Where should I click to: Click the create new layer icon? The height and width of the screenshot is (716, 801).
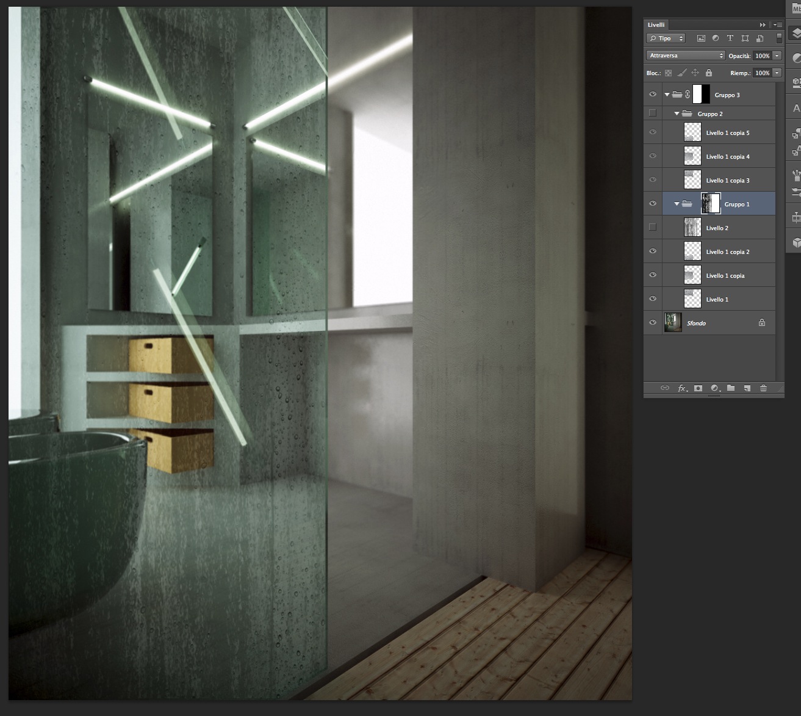[747, 388]
